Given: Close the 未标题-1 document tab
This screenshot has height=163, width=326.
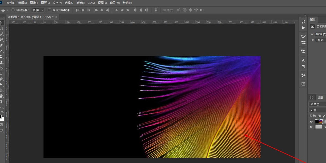Looking at the screenshot, I should pos(56,17).
